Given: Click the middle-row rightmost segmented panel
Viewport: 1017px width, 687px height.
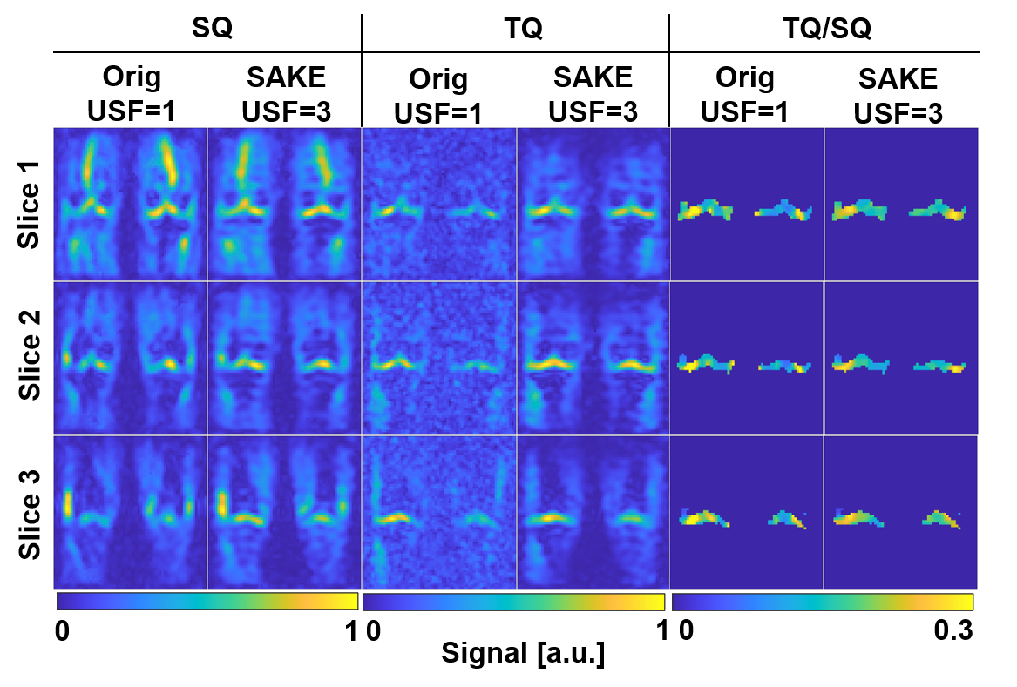Looking at the screenshot, I should click(x=901, y=358).
